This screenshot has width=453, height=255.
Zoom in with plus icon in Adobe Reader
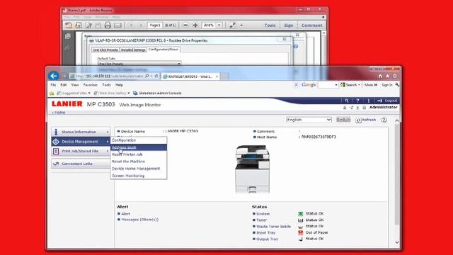pos(195,25)
